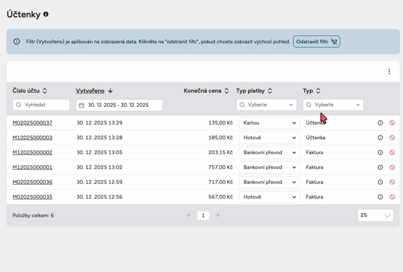Open the three-dot table options menu
The height and width of the screenshot is (272, 403).
pyautogui.click(x=389, y=72)
